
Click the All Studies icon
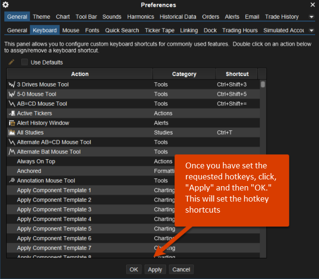[12, 132]
